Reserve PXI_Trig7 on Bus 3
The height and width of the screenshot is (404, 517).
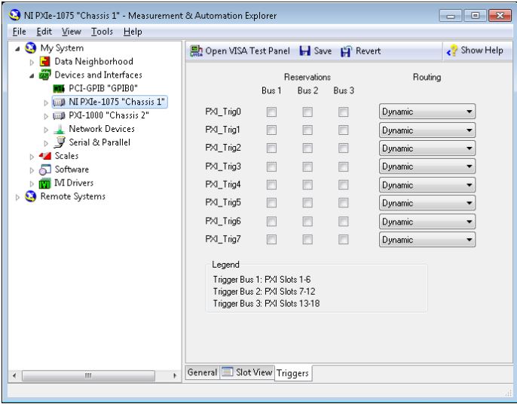343,239
